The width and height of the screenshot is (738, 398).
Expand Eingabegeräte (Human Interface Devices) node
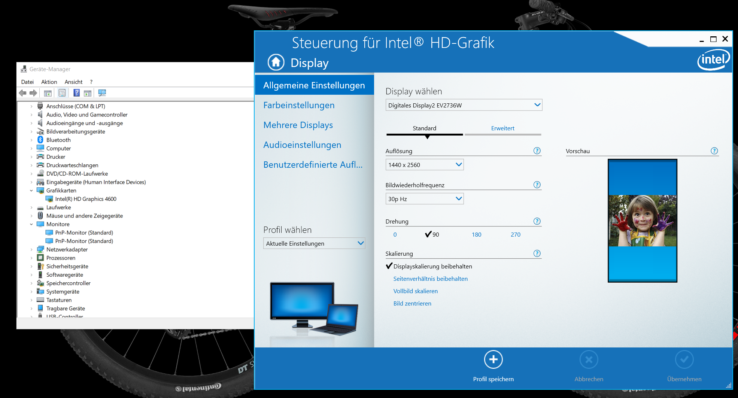coord(31,182)
